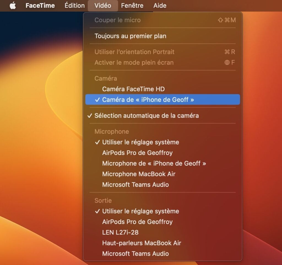
Task: Select Caméra de « iPhone de Geoff »
Action: [x=162, y=100]
